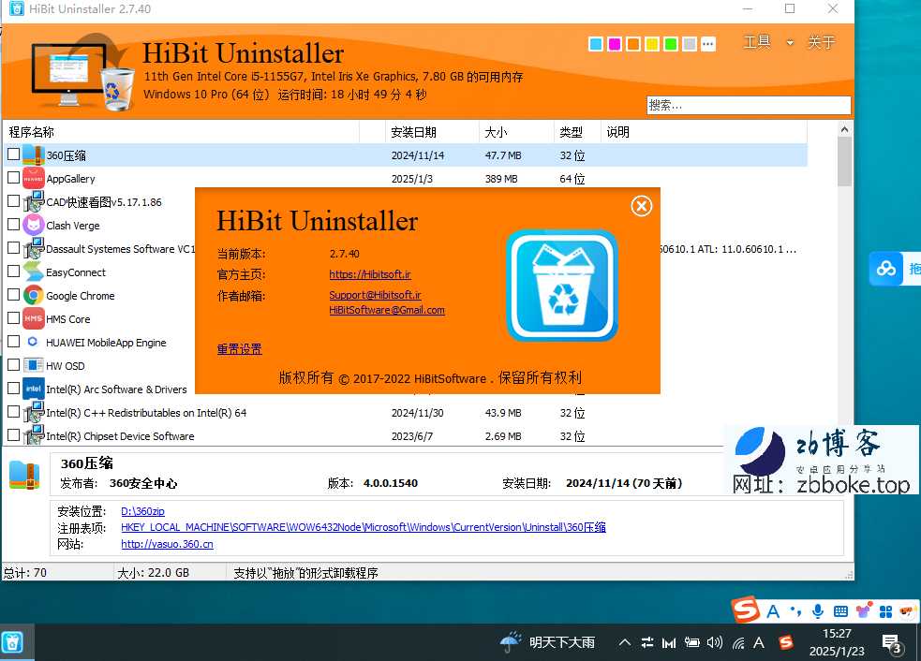Viewport: 921px width, 661px height.
Task: Open the http://yasuo.360.cn website link
Action: click(x=168, y=544)
